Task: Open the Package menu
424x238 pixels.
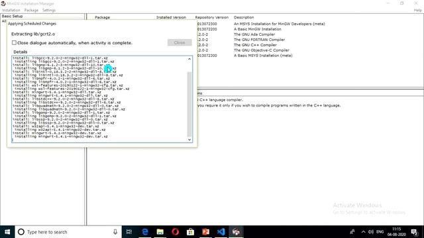Action: click(x=31, y=11)
